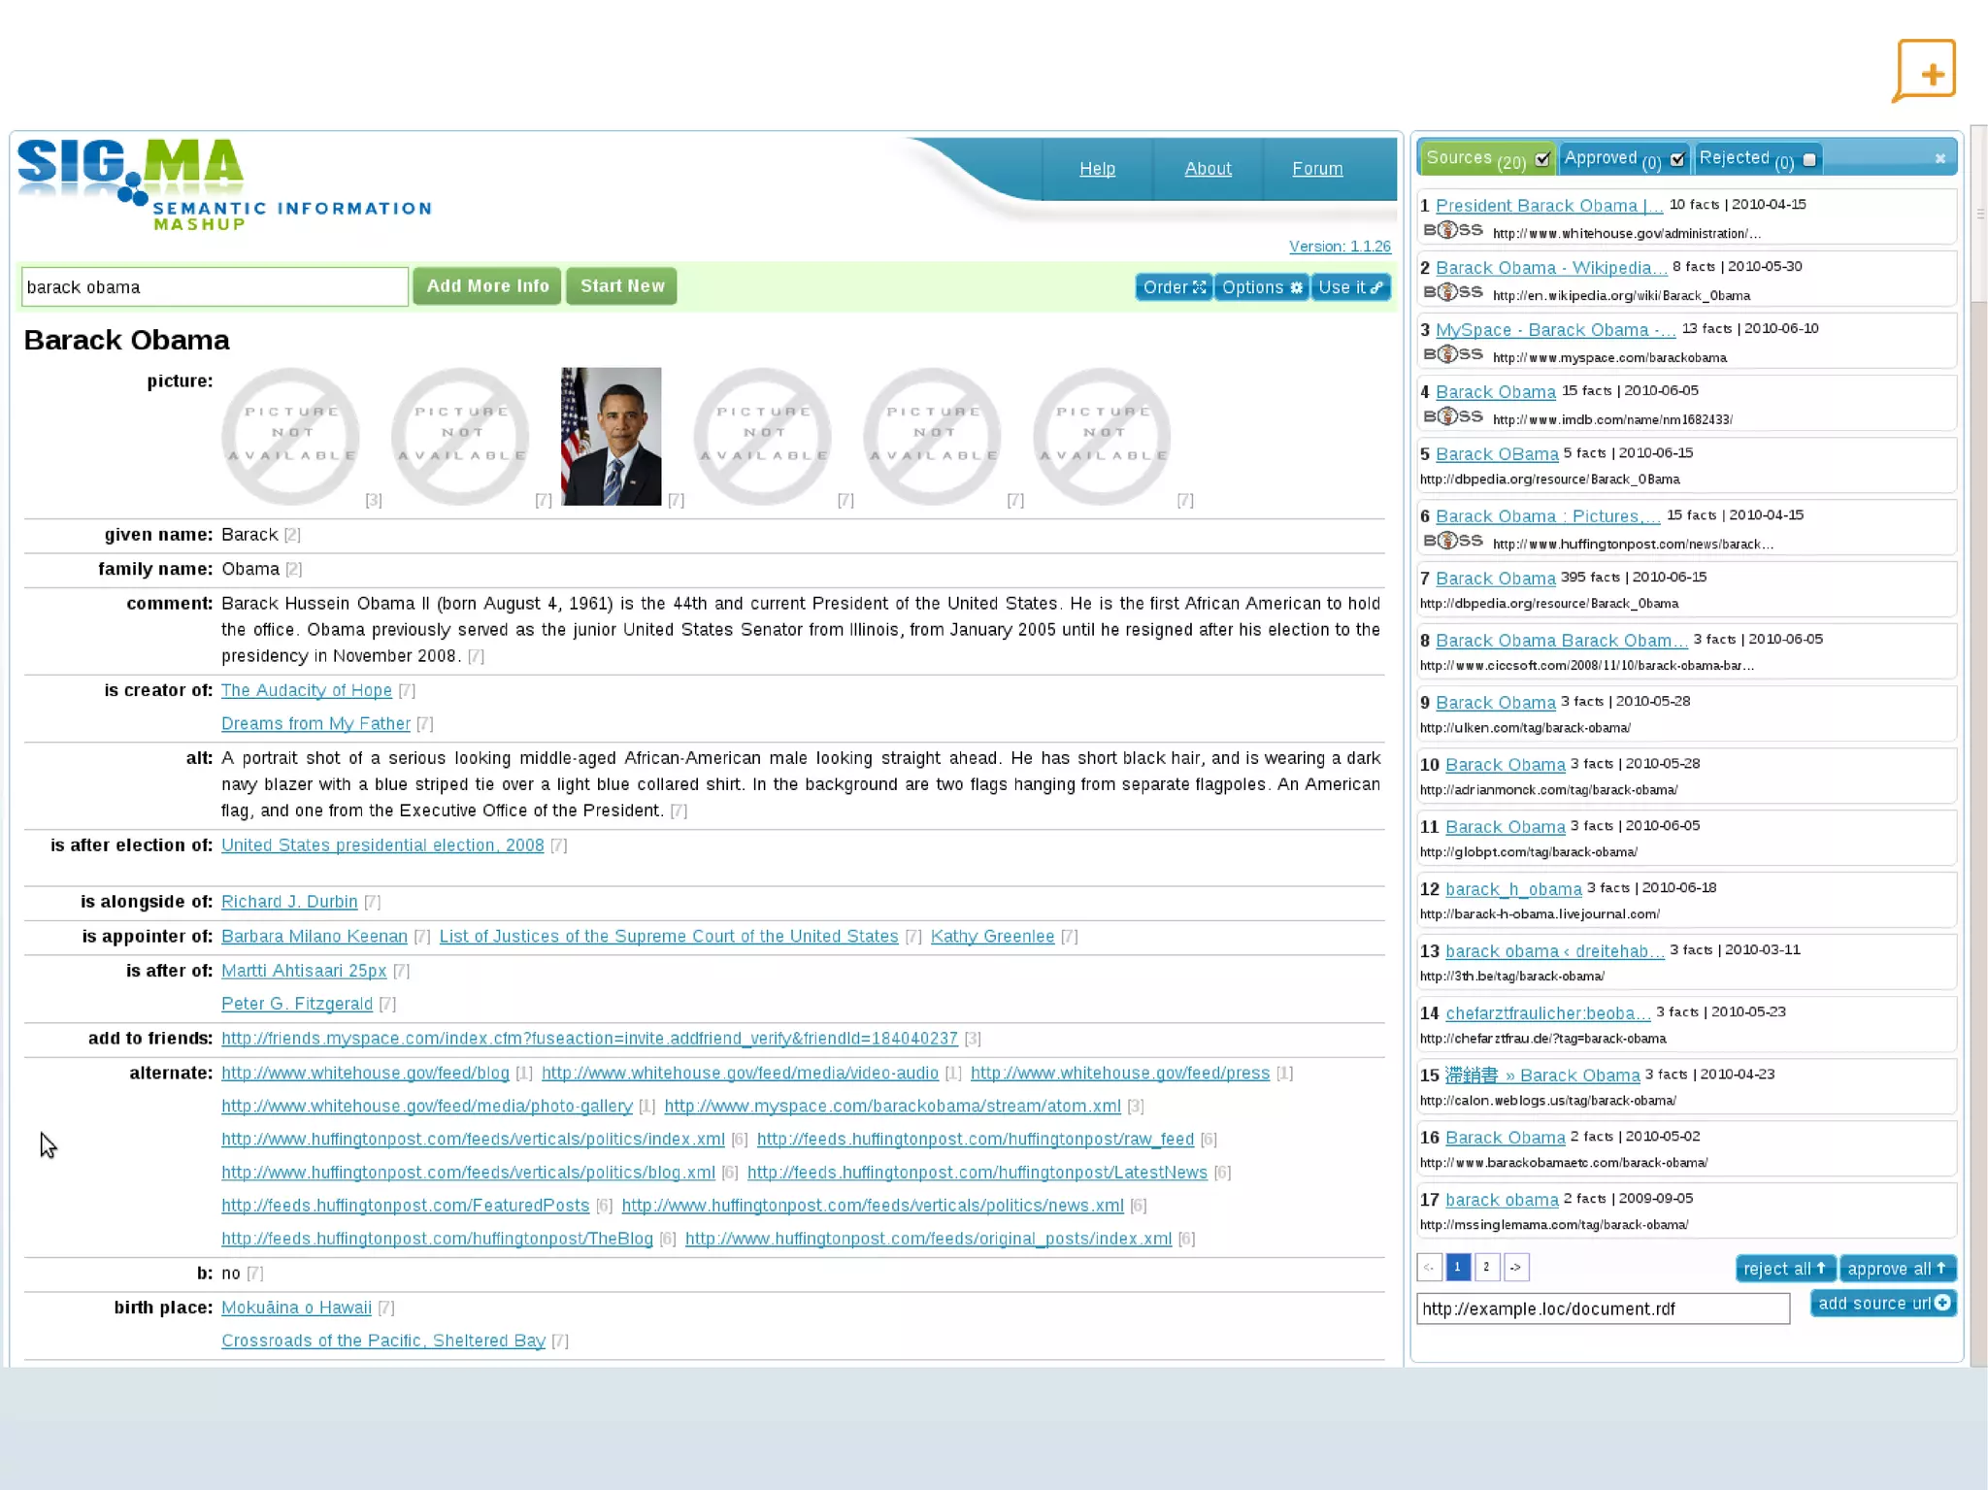Open the Order options menu
1988x1490 pixels.
pos(1174,287)
